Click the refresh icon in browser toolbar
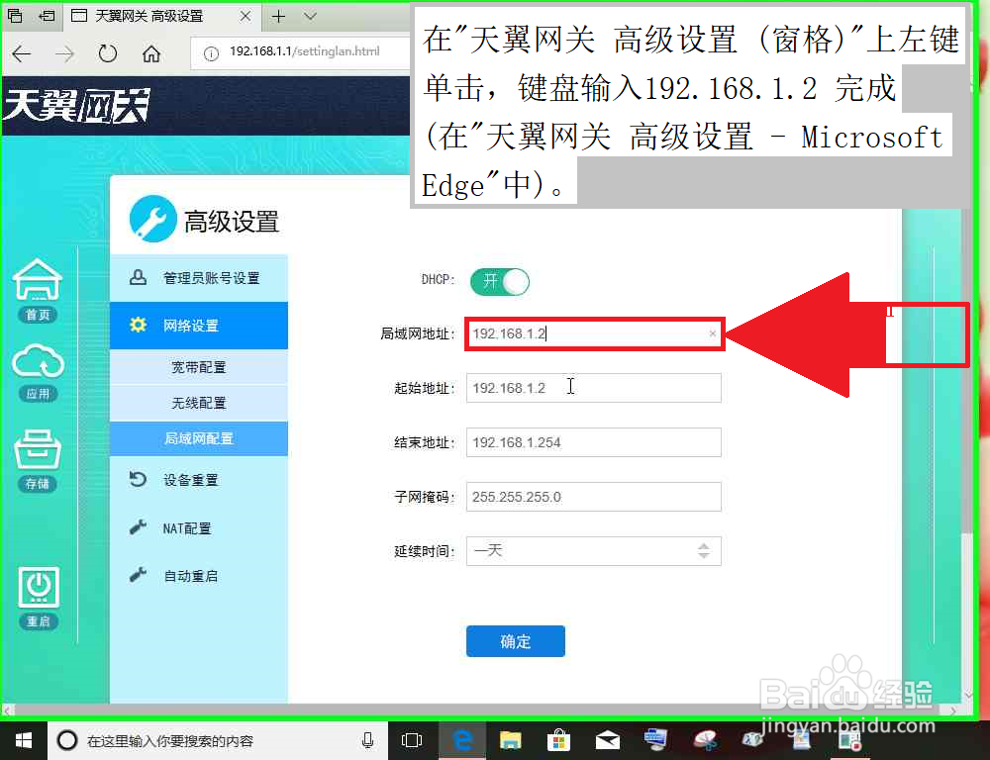The width and height of the screenshot is (990, 760). (x=108, y=53)
